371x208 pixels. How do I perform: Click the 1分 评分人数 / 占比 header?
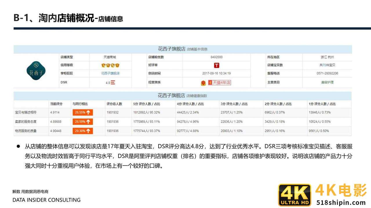click(322, 104)
